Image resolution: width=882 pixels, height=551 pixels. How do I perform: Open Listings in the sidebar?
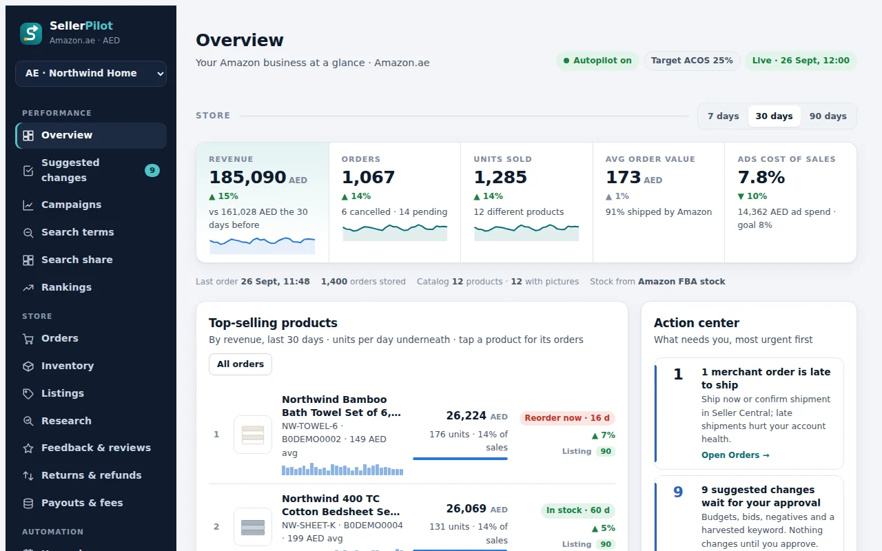pos(91,393)
